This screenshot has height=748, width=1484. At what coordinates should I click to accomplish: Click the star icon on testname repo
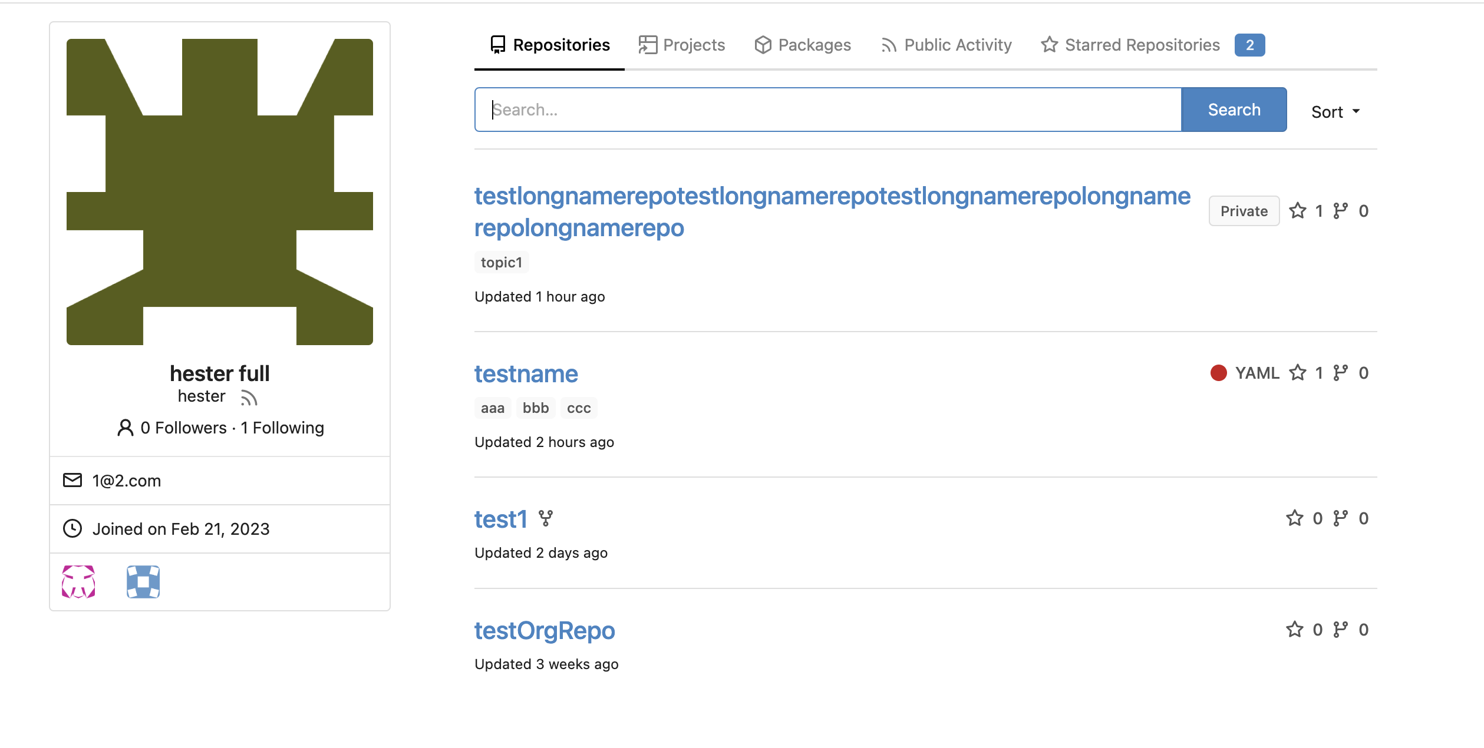point(1297,373)
